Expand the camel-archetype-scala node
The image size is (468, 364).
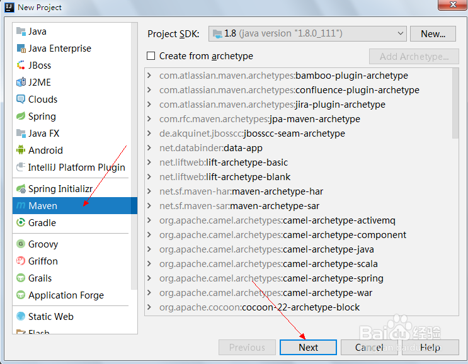[149, 264]
